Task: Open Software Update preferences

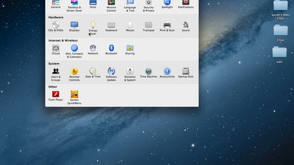Action: (111, 74)
